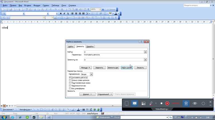Select the Rectangle tool in Drawing toolbar
This screenshot has height=120, width=215.
(x=41, y=109)
